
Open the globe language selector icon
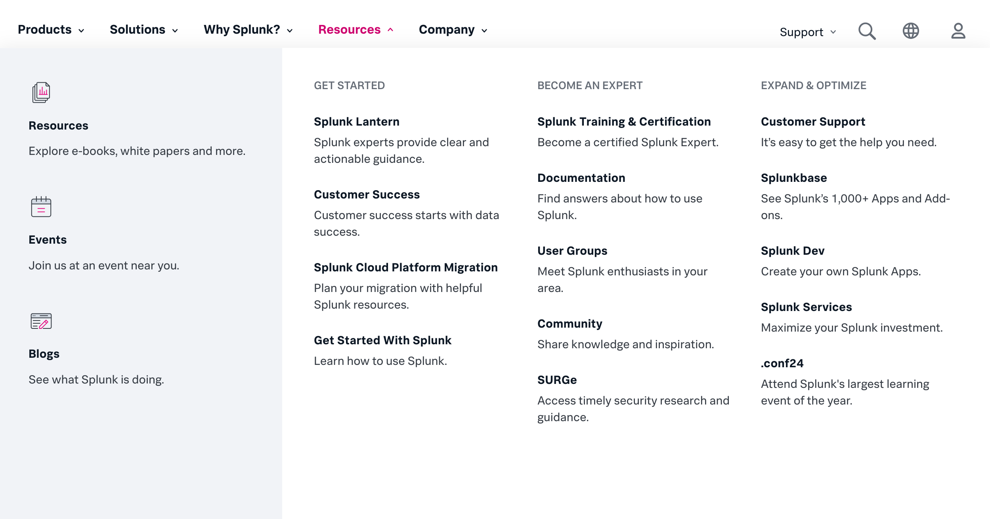pos(911,31)
